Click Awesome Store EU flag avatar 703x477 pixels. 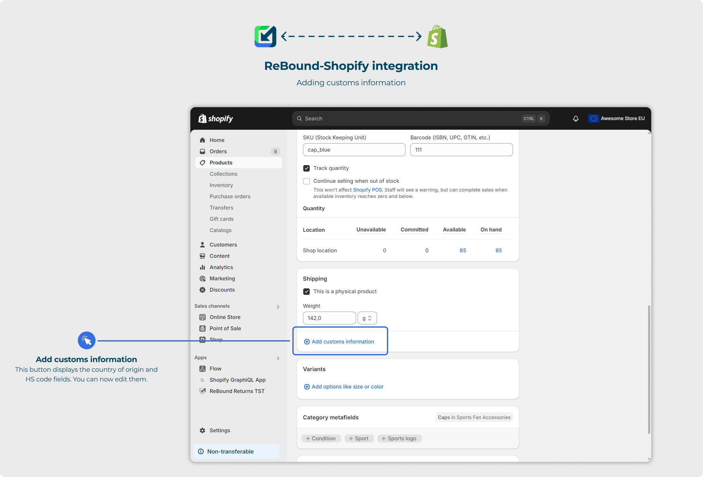[593, 118]
